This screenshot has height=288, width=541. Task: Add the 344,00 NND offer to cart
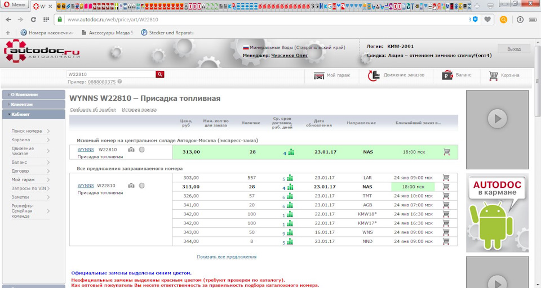[x=446, y=241]
